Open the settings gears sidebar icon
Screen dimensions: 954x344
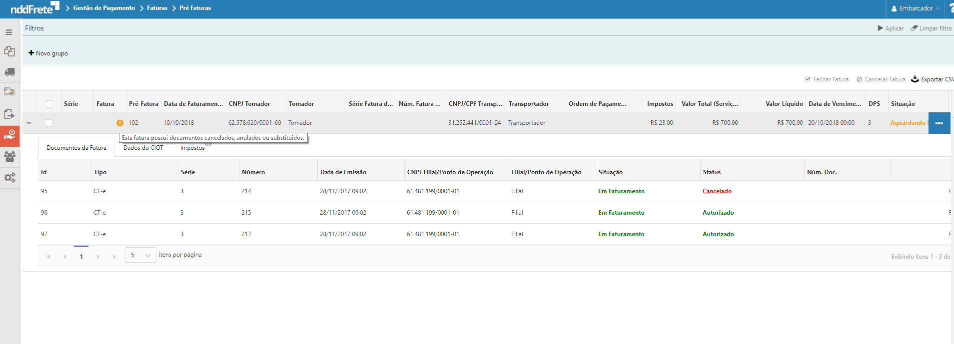tap(9, 177)
